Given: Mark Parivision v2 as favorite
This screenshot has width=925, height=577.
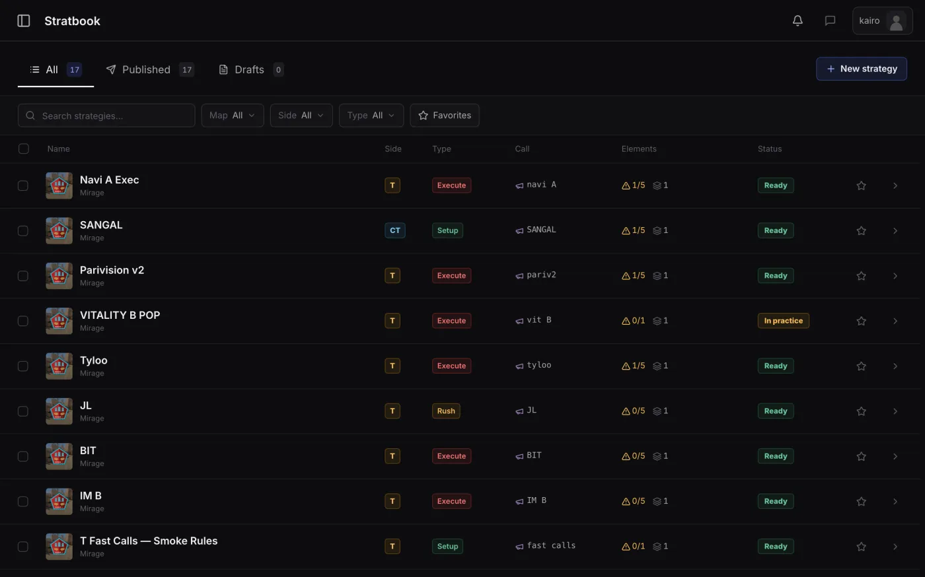Looking at the screenshot, I should pyautogui.click(x=861, y=276).
